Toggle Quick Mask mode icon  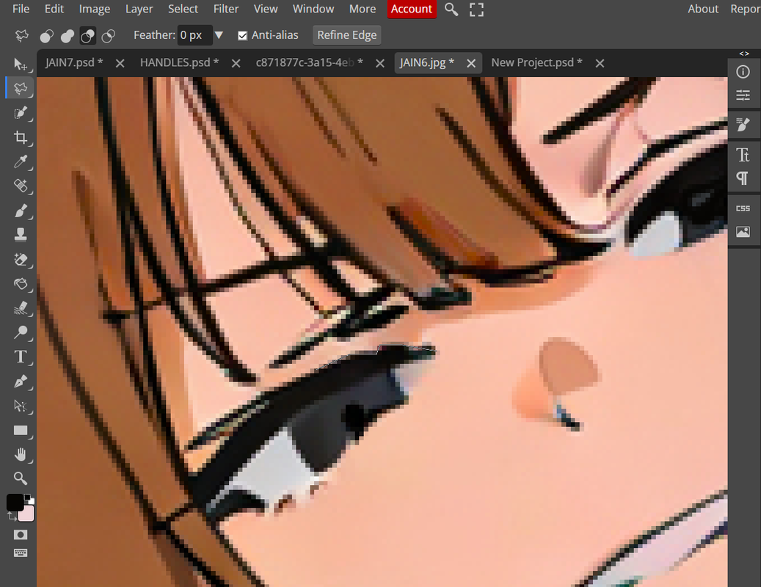tap(21, 535)
